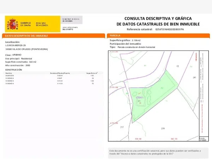Click the Superficie m² column header
This screenshot has height=159, width=212.
(92, 73)
